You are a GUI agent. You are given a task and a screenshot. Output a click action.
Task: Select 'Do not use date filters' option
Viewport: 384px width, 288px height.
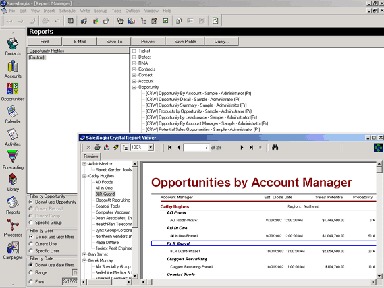[31, 265]
